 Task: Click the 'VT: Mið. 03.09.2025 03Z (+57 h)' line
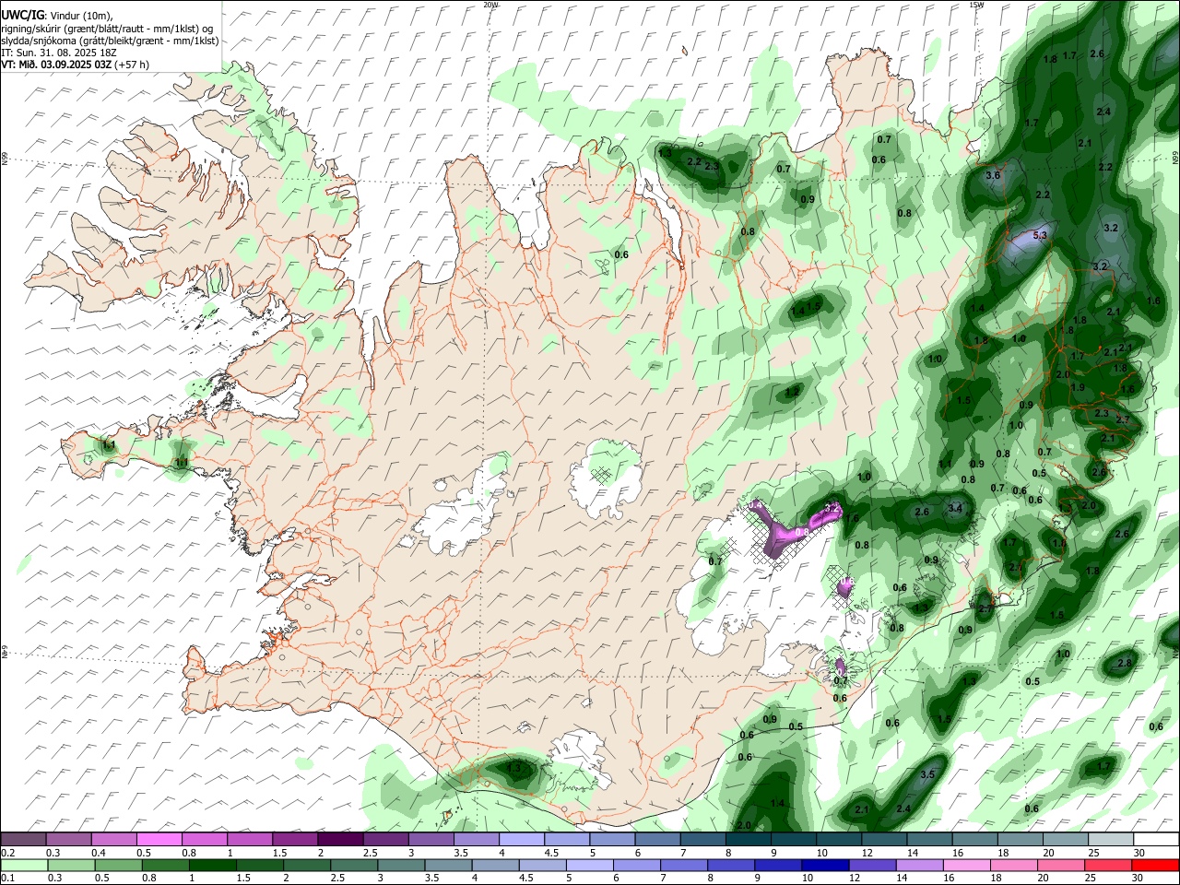[x=75, y=65]
